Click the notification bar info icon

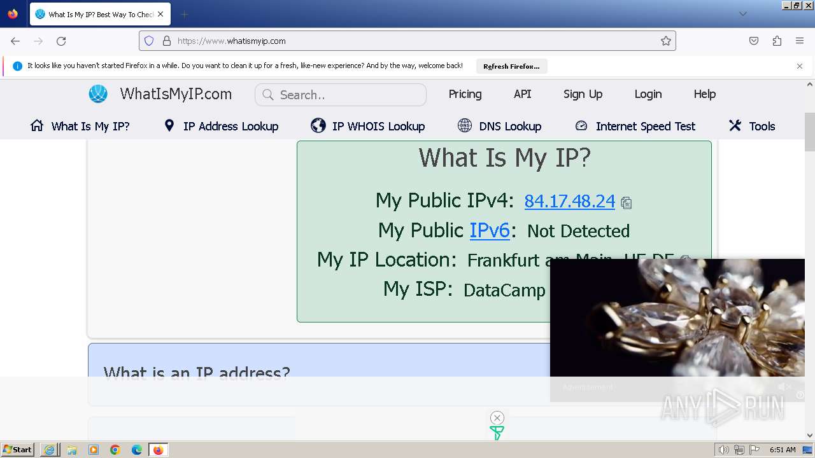17,66
